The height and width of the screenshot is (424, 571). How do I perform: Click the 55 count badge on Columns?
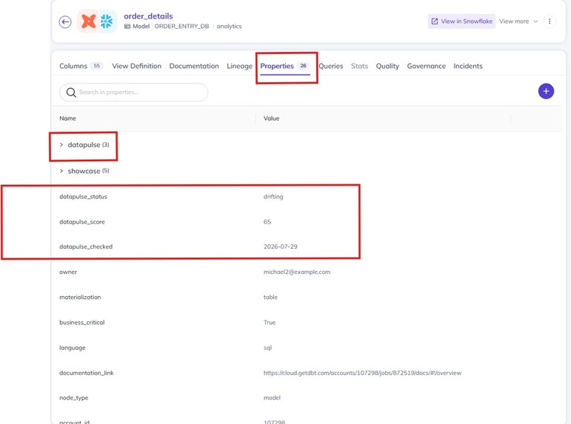click(96, 66)
